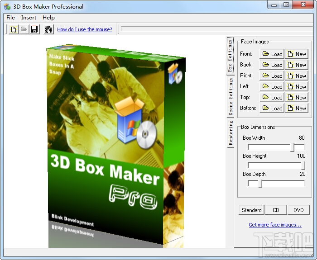Click the pattern icon beside the mouse help link
Screen dimensions: 317x260
[48, 29]
